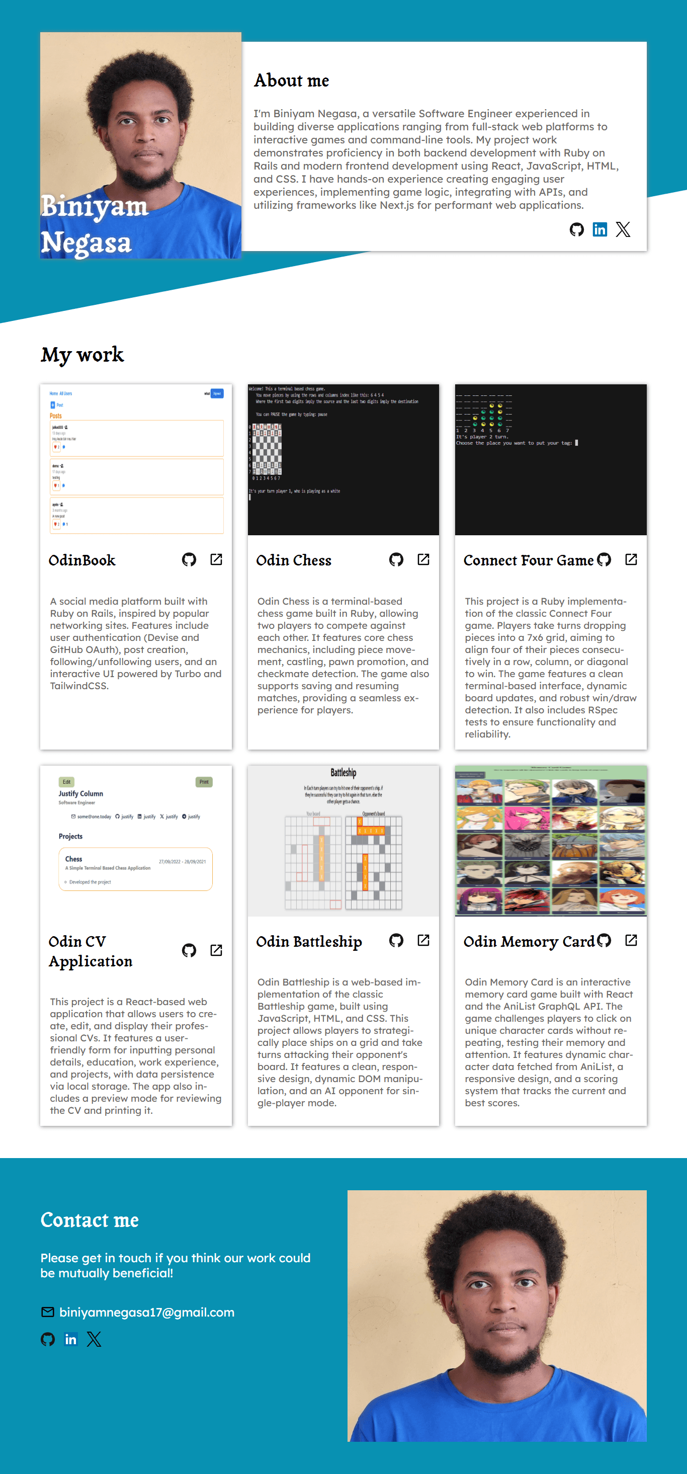Click the "About me" heading
This screenshot has height=1474, width=687.
click(292, 80)
